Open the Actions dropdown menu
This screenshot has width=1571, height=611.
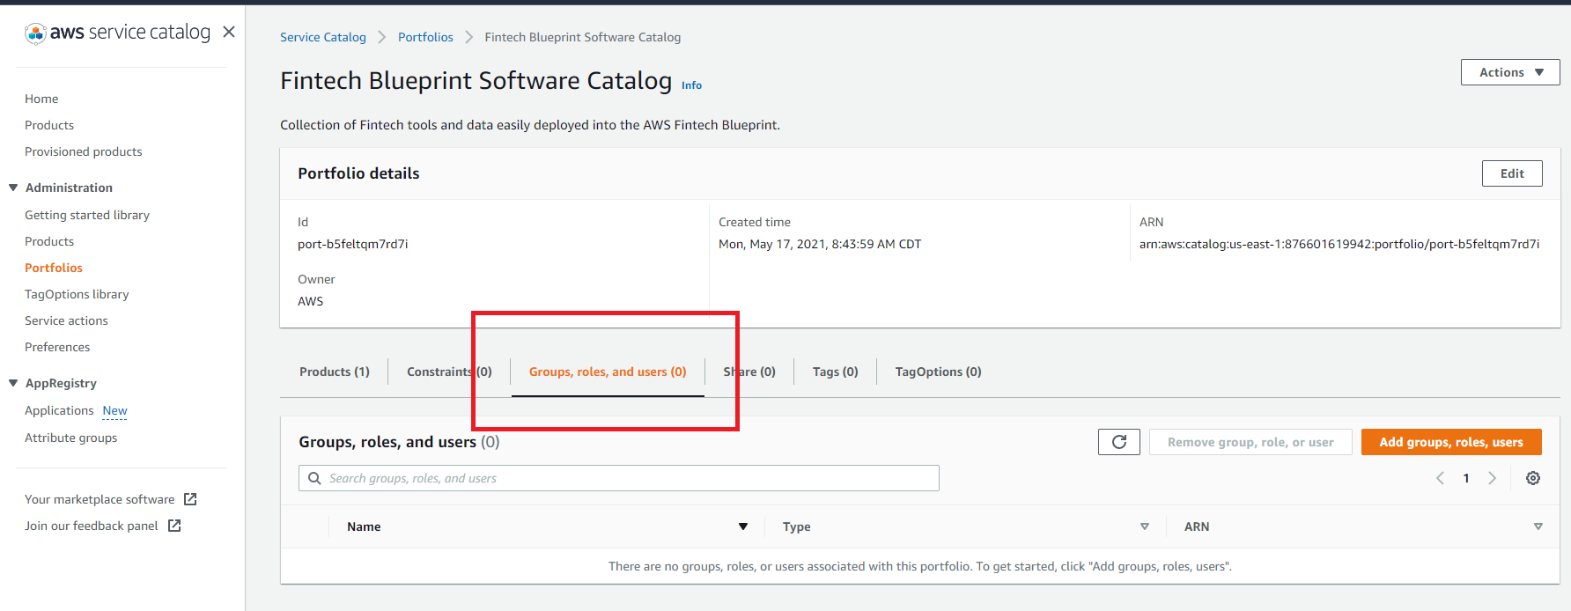point(1510,72)
